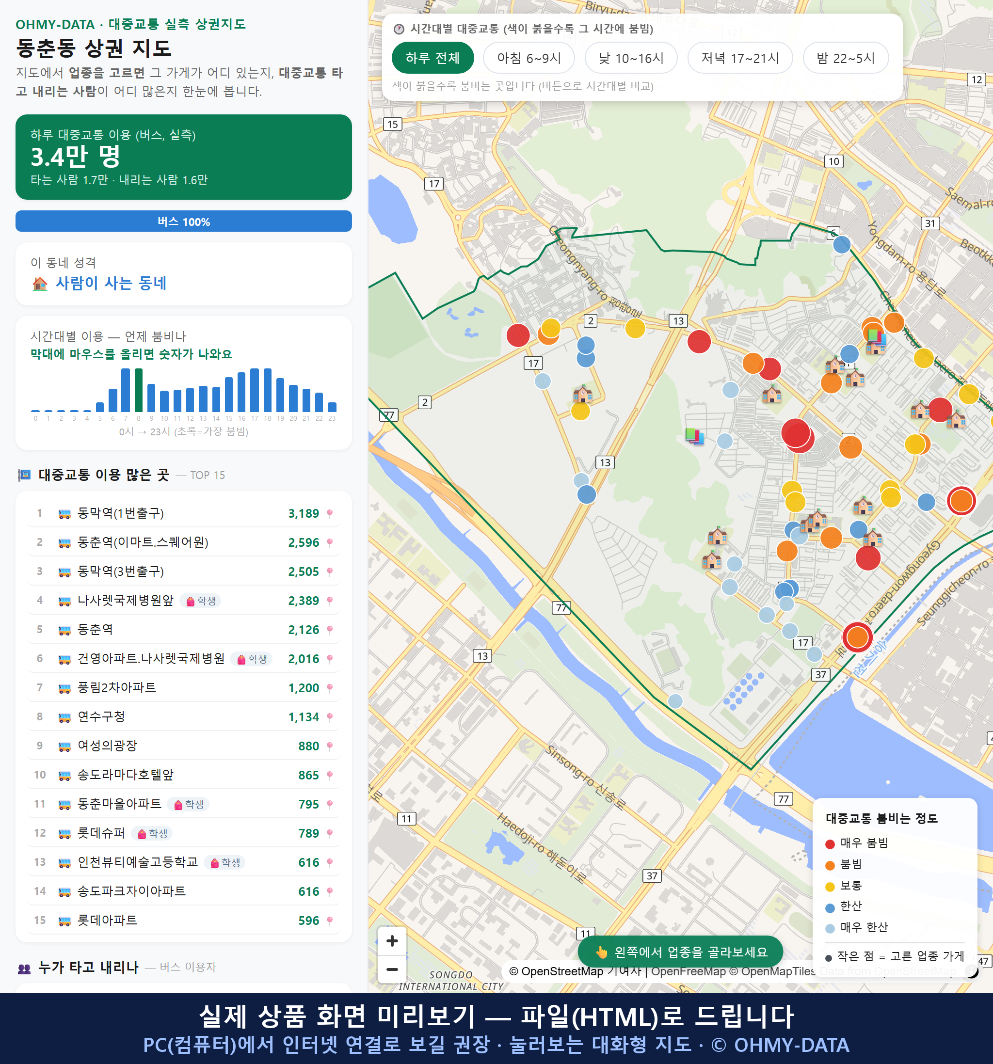
Task: Switch to 저녁 17~21시 time filter
Action: tap(740, 58)
